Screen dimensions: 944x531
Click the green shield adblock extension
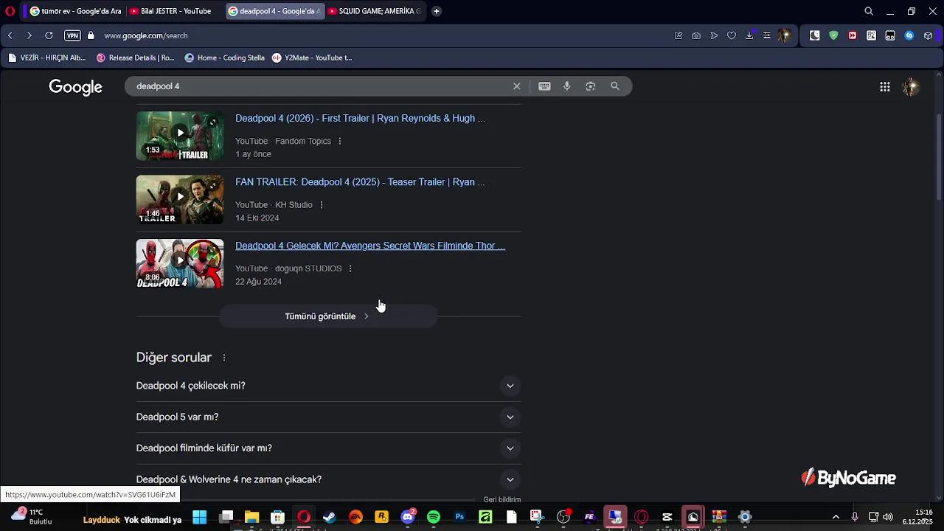pyautogui.click(x=833, y=35)
